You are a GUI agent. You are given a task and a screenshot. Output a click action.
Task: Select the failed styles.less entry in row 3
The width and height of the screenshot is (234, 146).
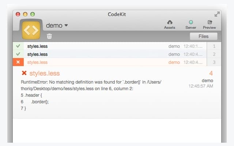[x=37, y=62]
